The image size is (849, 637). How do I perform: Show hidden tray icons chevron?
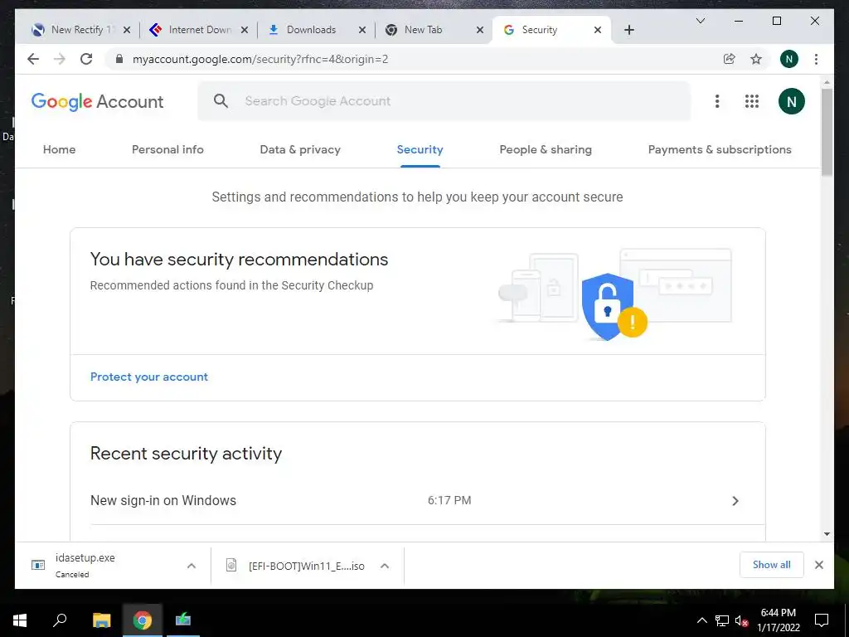[x=701, y=620]
